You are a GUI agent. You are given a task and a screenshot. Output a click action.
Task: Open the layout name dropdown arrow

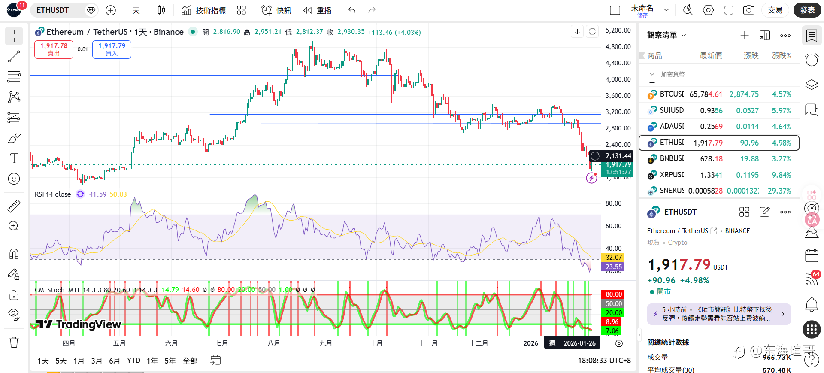(x=666, y=10)
